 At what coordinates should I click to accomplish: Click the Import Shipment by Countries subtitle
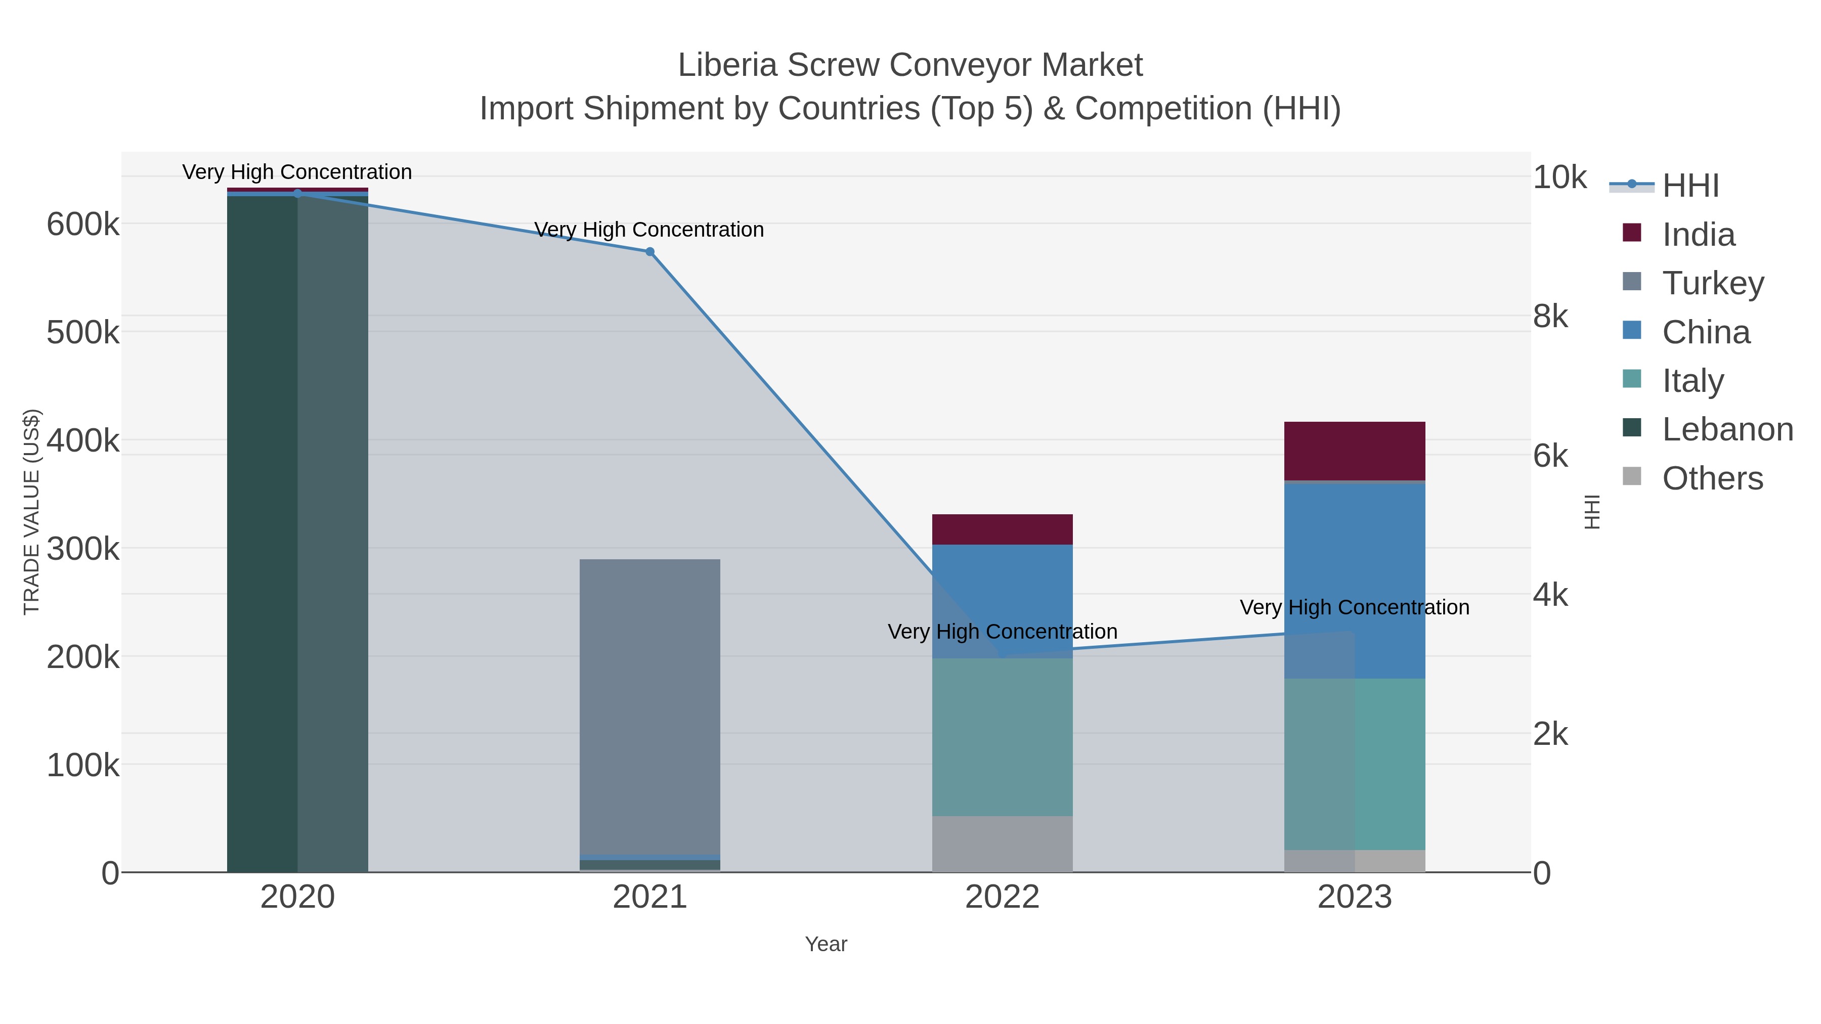click(x=910, y=109)
